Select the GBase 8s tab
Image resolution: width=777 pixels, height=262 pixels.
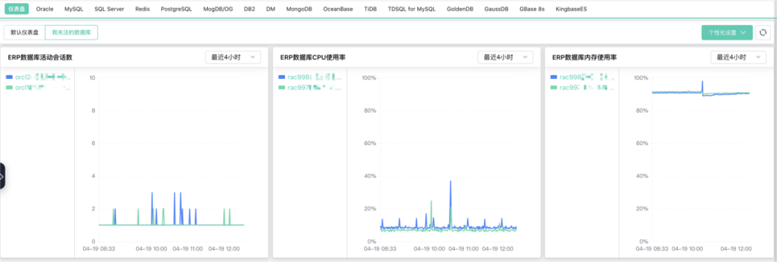pos(532,9)
